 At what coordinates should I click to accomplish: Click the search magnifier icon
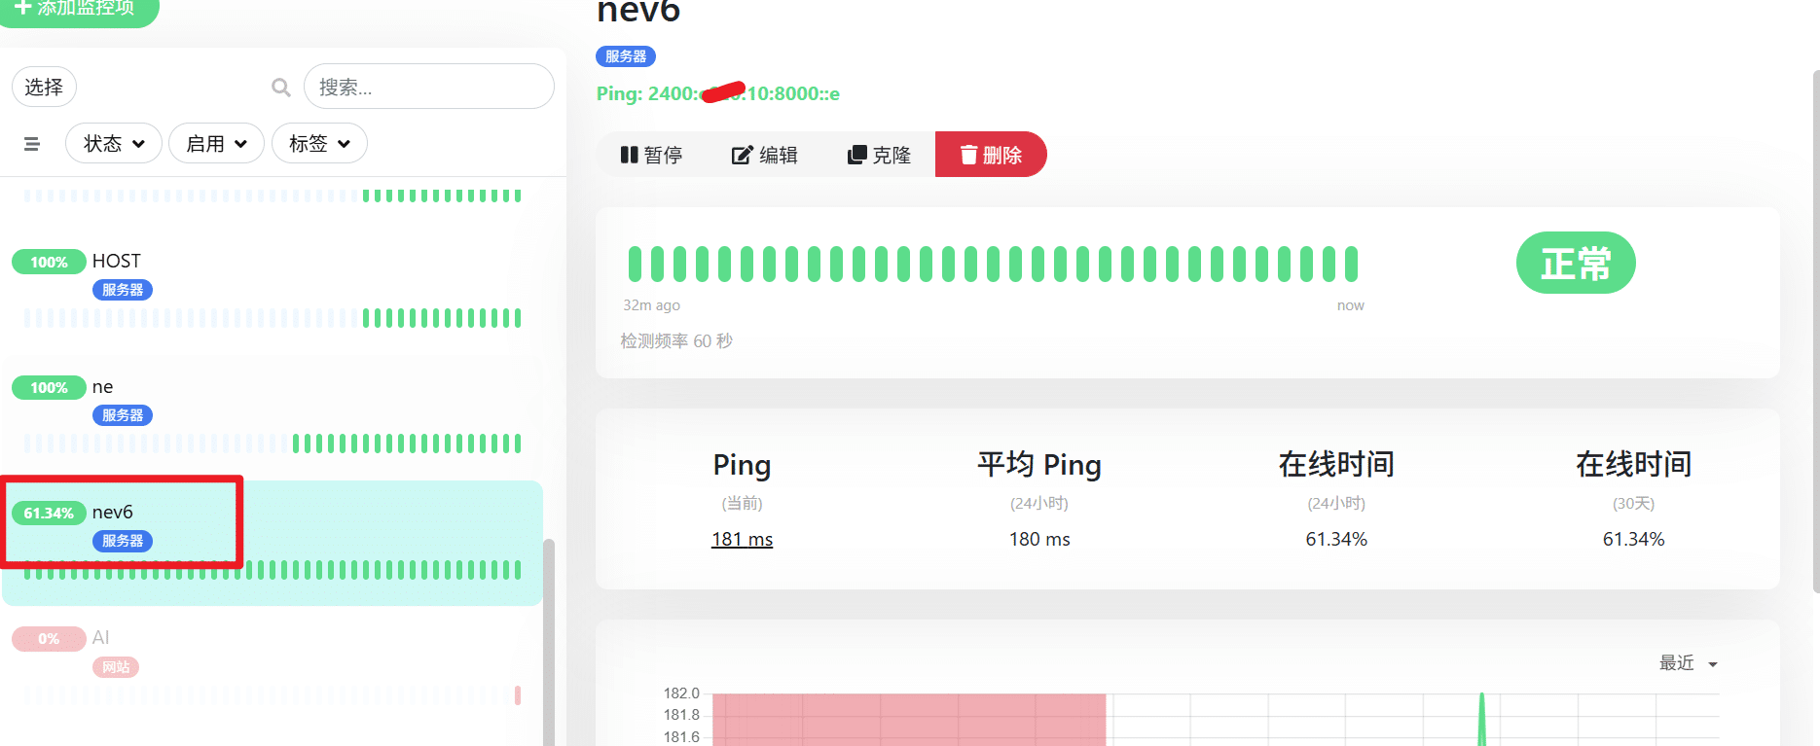(x=281, y=88)
